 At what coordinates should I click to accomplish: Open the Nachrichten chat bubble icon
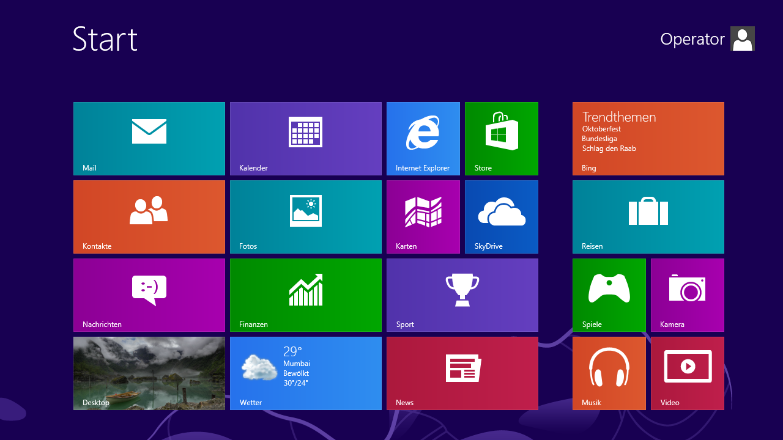pyautogui.click(x=149, y=290)
